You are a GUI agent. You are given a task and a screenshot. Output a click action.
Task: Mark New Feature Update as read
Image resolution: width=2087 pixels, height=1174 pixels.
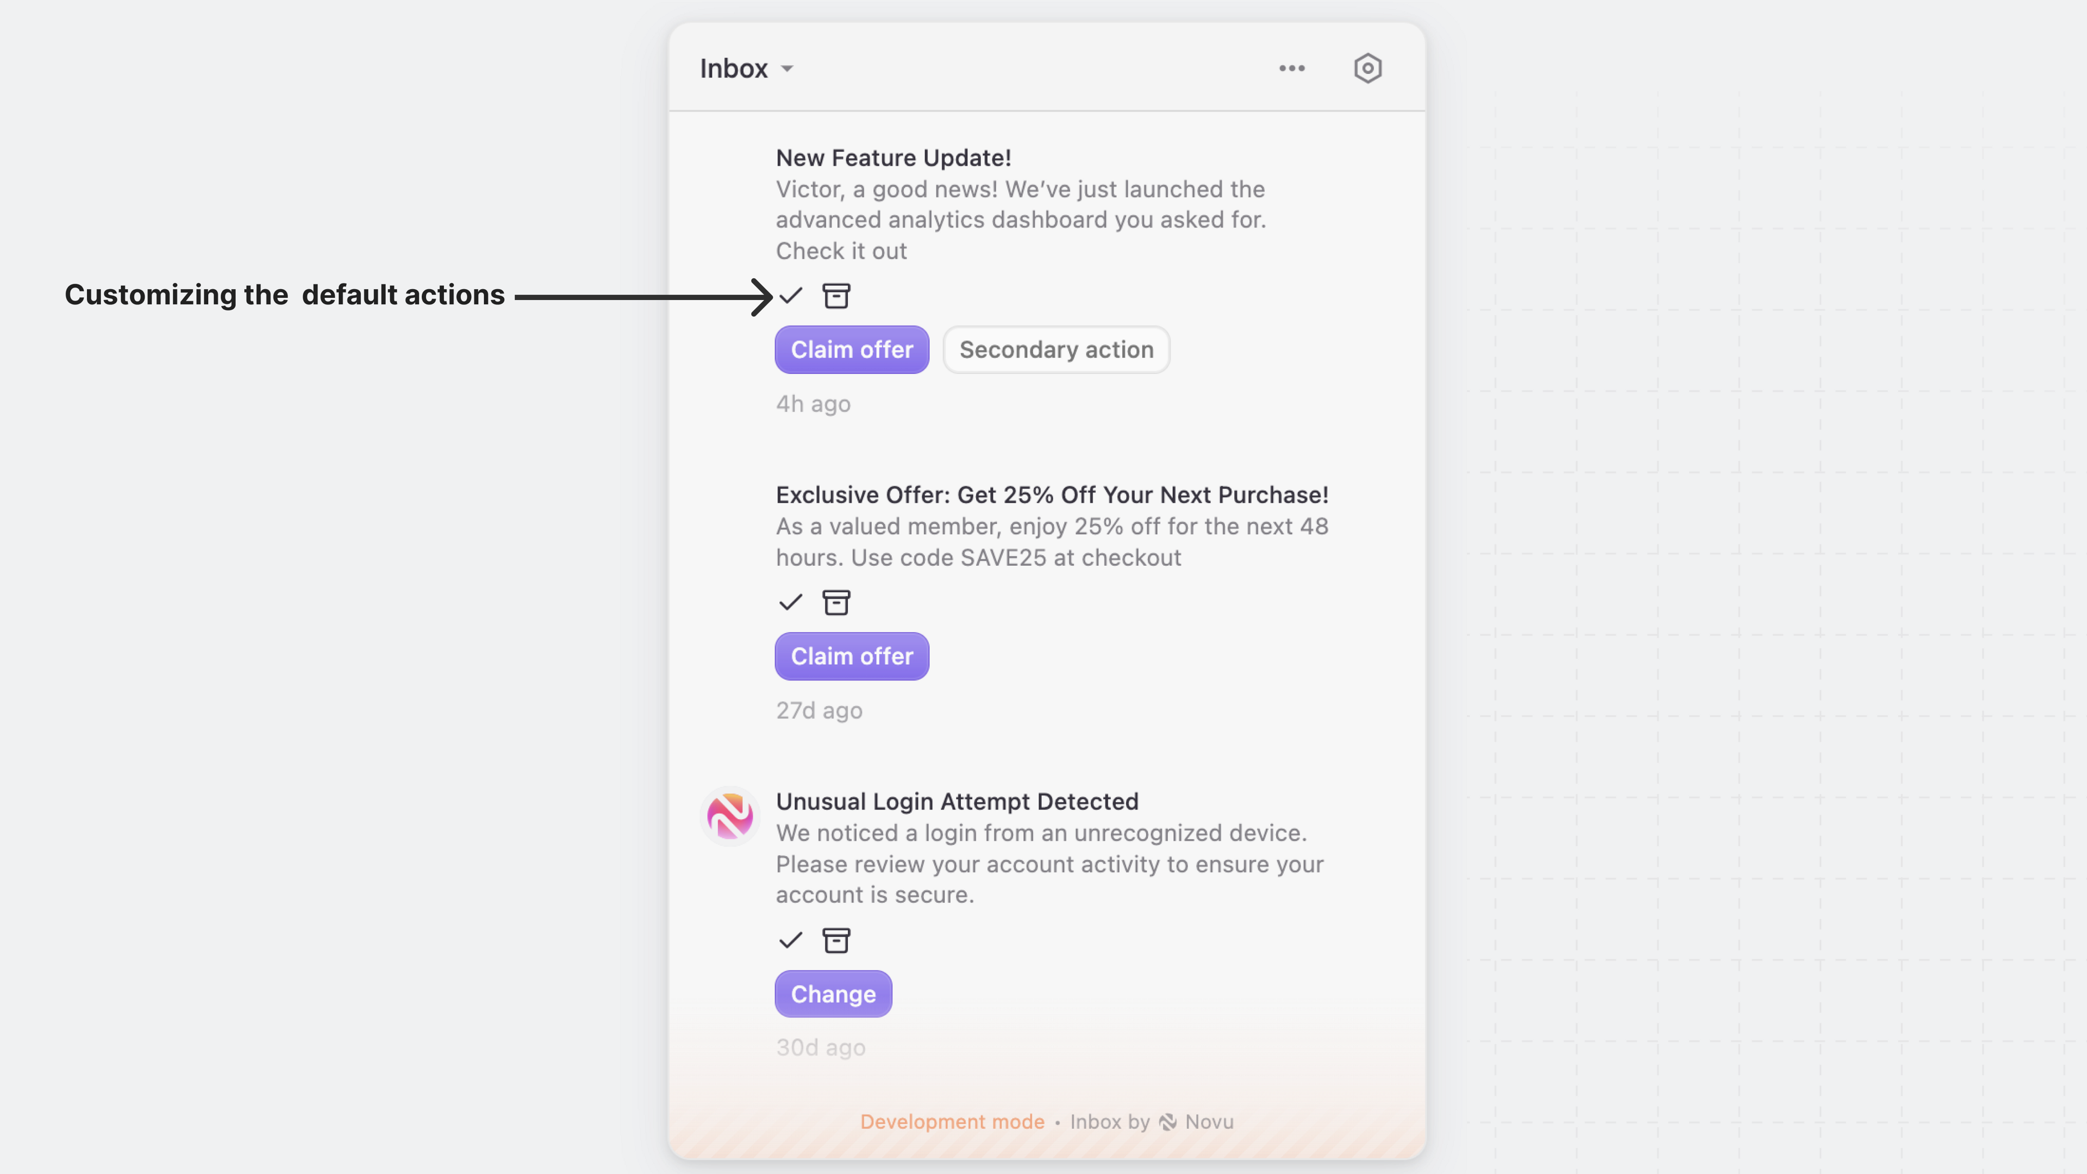[790, 296]
